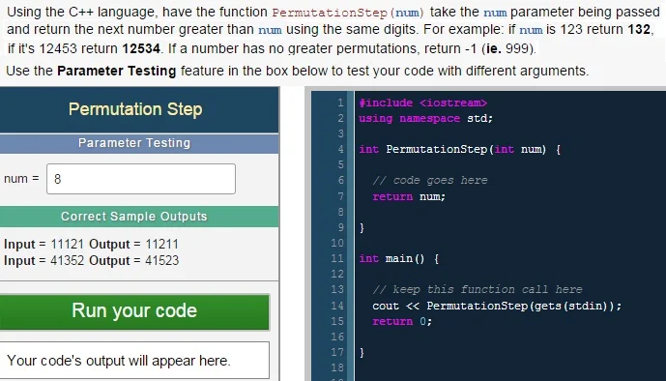
Task: Click the 'using namespace std;' line
Action: pyautogui.click(x=425, y=119)
